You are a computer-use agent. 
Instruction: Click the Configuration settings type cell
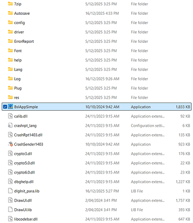148,126
